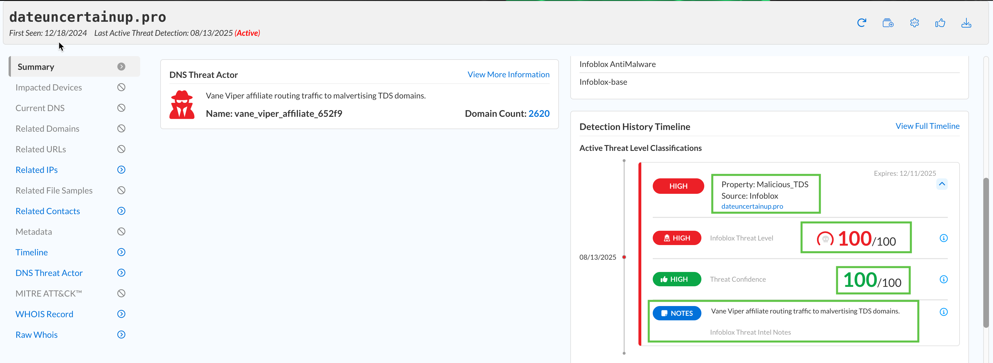993x363 pixels.
Task: Click the 08/13/2025 red timeline marker dot
Action: [624, 257]
